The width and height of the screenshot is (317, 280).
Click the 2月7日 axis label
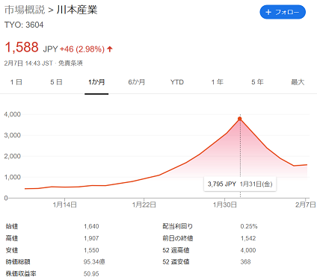(306, 205)
